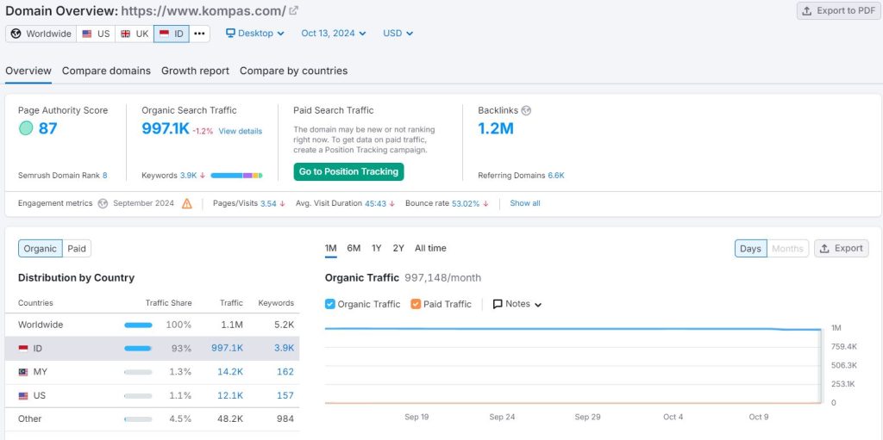Image resolution: width=883 pixels, height=440 pixels.
Task: Click the Malaysia flag in country table
Action: (x=23, y=372)
